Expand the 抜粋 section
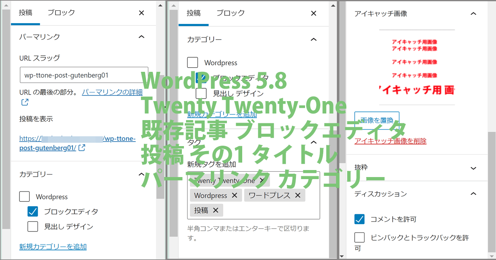This screenshot has width=496, height=260. coord(473,168)
